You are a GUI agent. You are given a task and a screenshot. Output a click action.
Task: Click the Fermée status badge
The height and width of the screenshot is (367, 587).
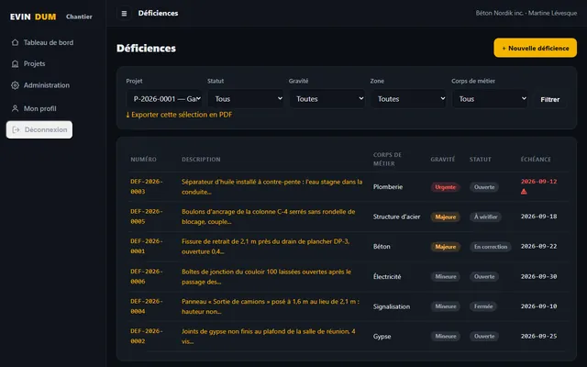(x=483, y=306)
